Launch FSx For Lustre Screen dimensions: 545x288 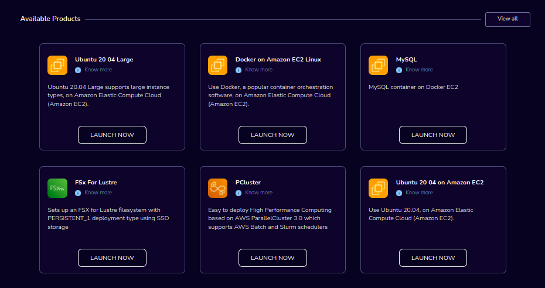point(112,258)
